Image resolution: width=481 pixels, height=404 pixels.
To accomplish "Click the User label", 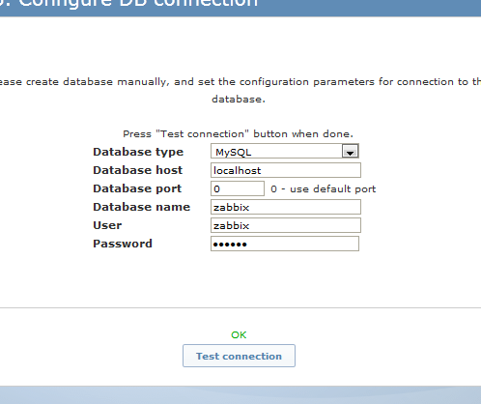I will click(x=107, y=225).
